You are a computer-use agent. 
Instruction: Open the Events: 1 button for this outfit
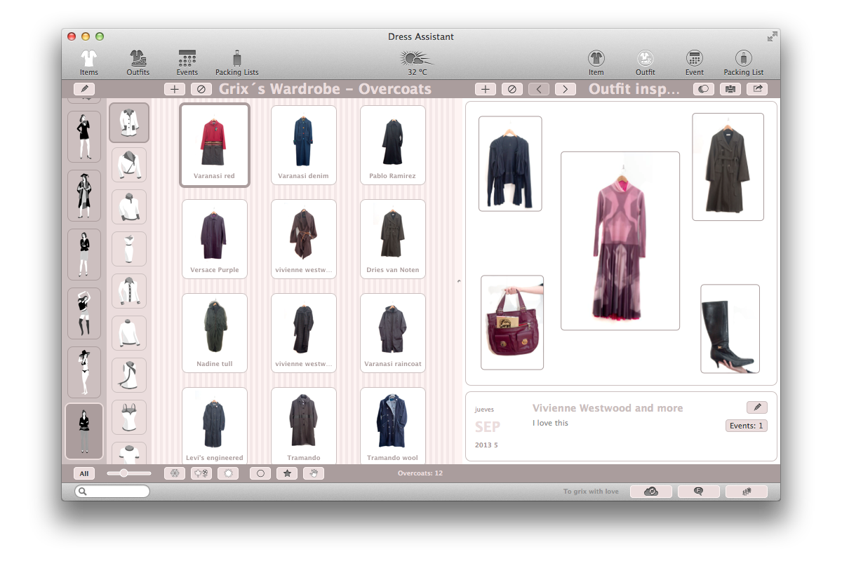(746, 425)
